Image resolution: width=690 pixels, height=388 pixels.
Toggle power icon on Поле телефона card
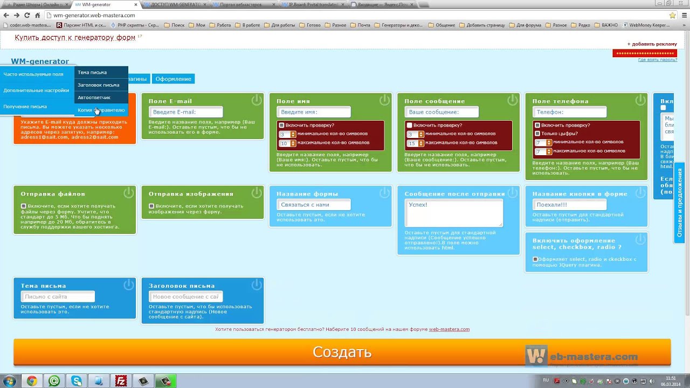click(640, 100)
